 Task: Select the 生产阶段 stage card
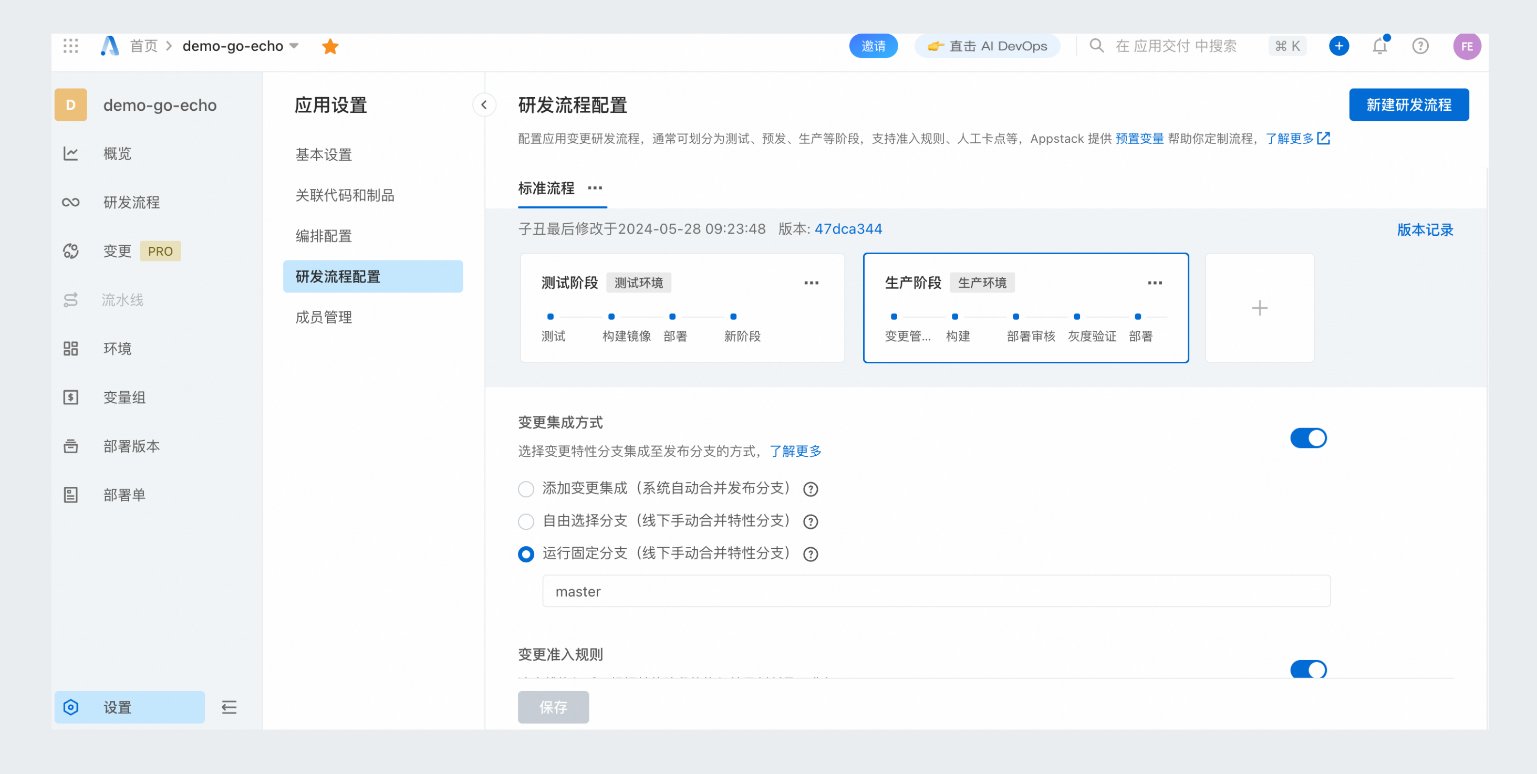[x=1026, y=308]
